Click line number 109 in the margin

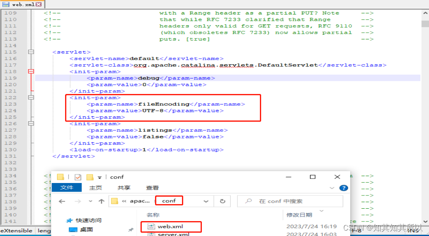(11, 13)
